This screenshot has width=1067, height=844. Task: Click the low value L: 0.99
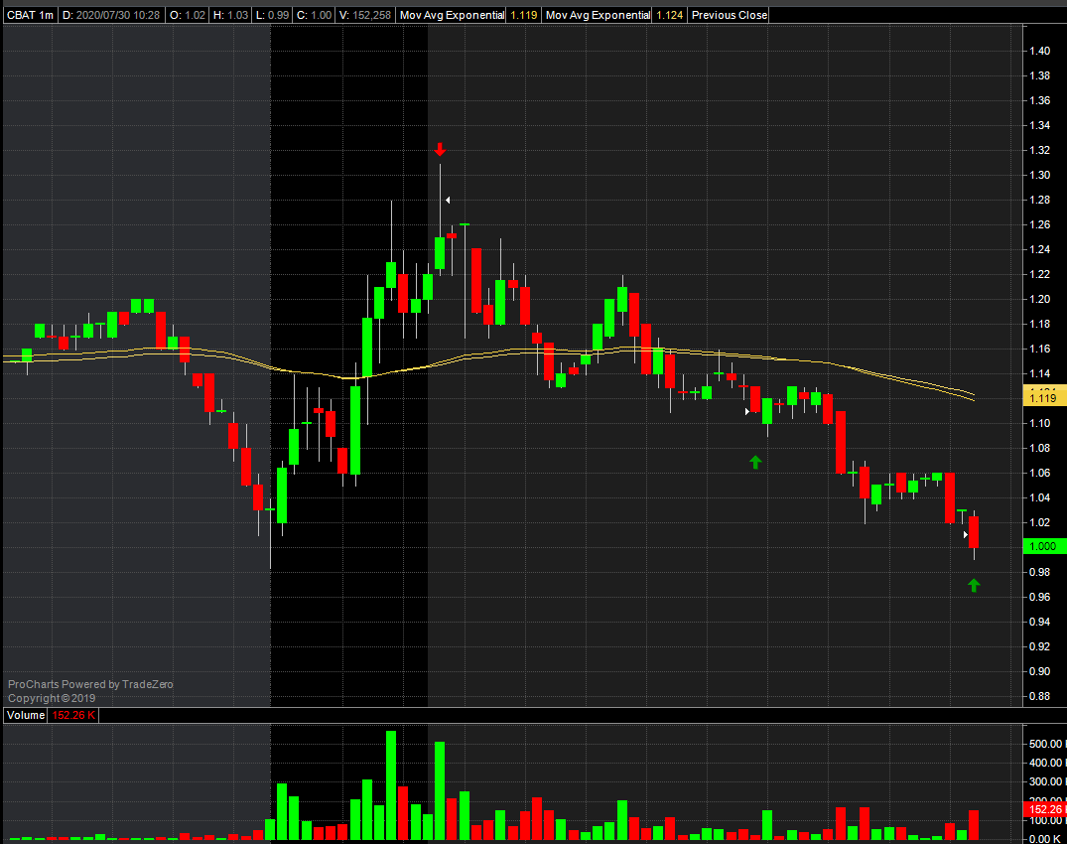coord(272,15)
